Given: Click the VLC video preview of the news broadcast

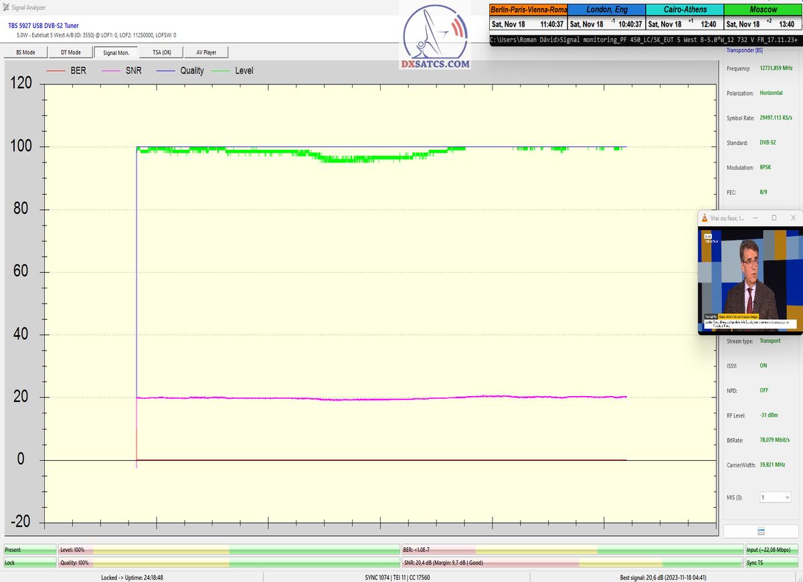Looking at the screenshot, I should pos(749,280).
